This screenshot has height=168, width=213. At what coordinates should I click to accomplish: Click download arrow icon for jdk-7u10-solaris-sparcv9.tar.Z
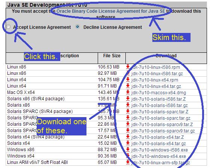point(128,124)
